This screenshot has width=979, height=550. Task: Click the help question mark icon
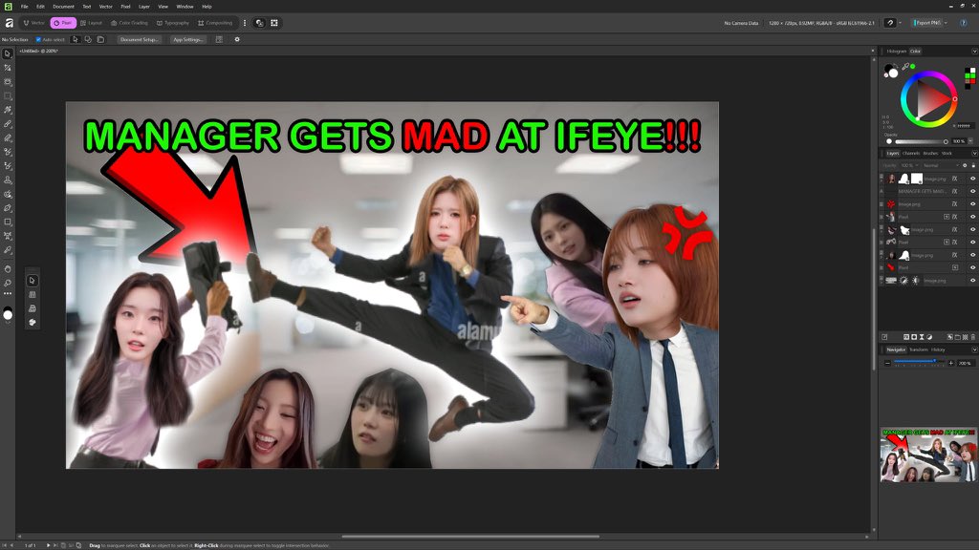964,23
